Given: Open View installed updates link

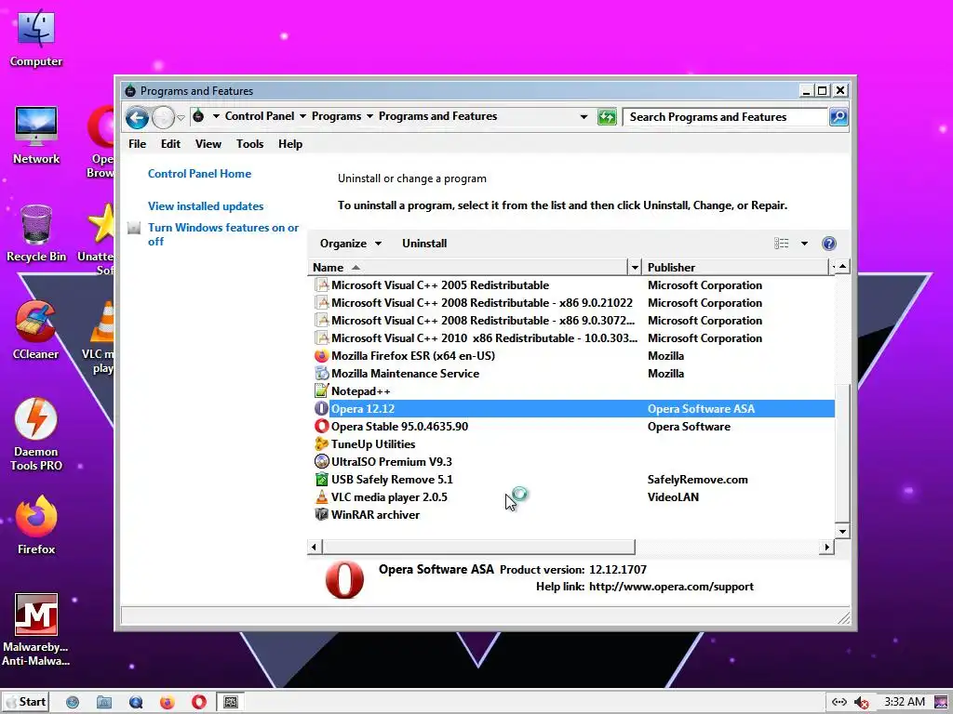Looking at the screenshot, I should point(206,206).
